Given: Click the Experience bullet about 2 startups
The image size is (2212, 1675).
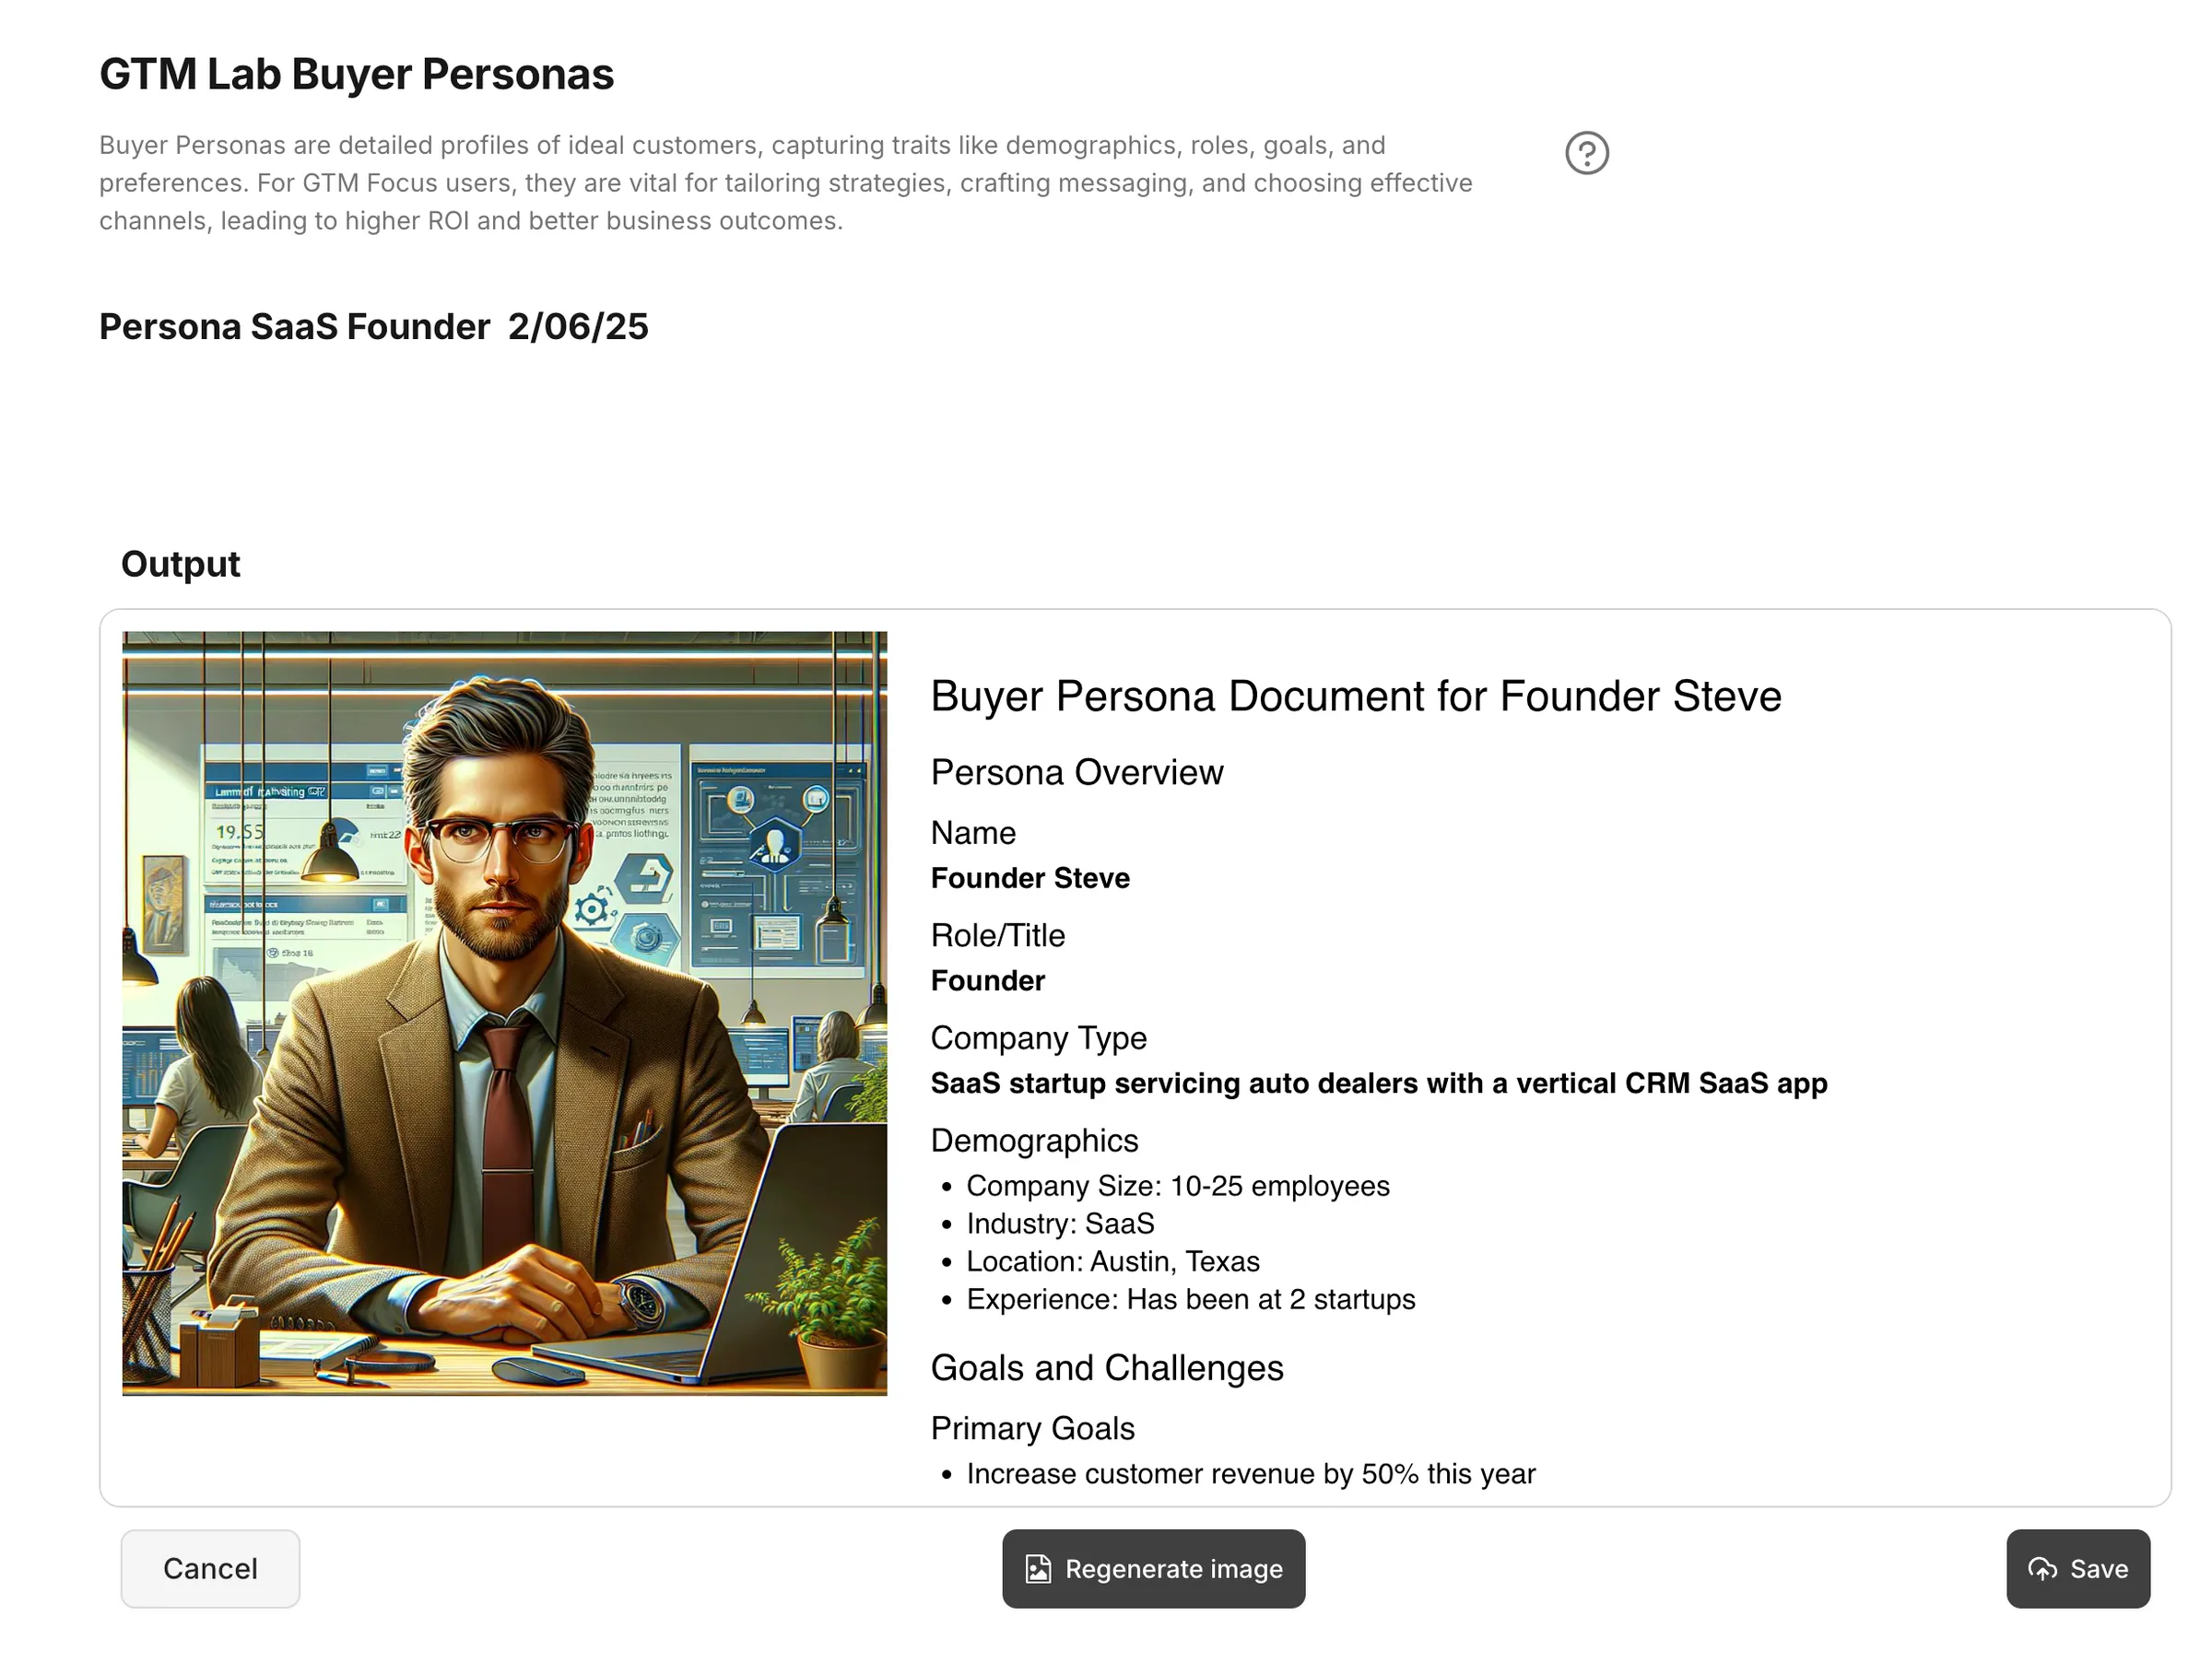Looking at the screenshot, I should 1190,1299.
